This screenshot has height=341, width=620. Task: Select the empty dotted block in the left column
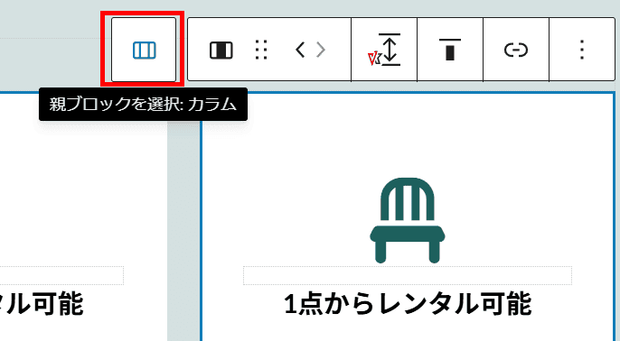[x=61, y=275]
